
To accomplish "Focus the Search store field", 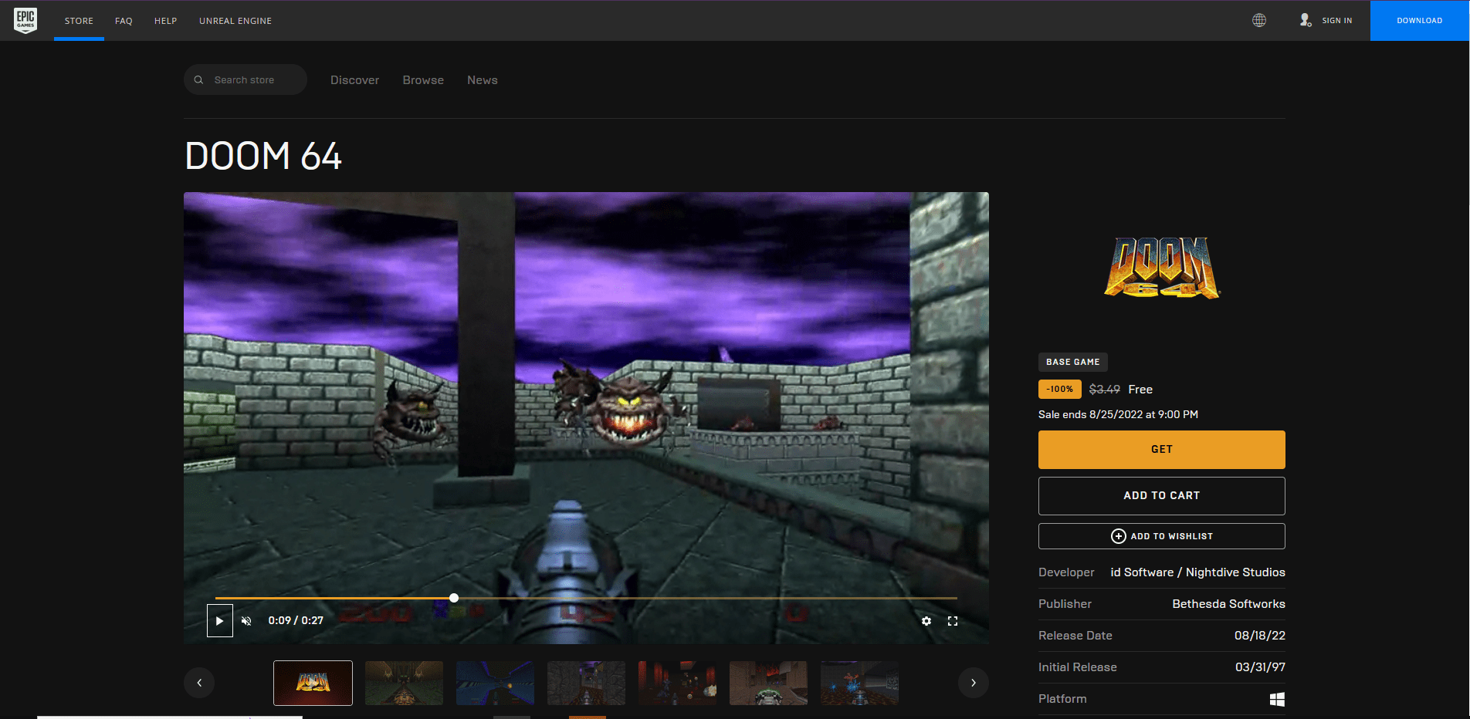I will pyautogui.click(x=246, y=79).
